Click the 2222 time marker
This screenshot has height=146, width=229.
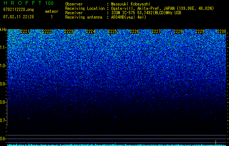(x=47, y=31)
